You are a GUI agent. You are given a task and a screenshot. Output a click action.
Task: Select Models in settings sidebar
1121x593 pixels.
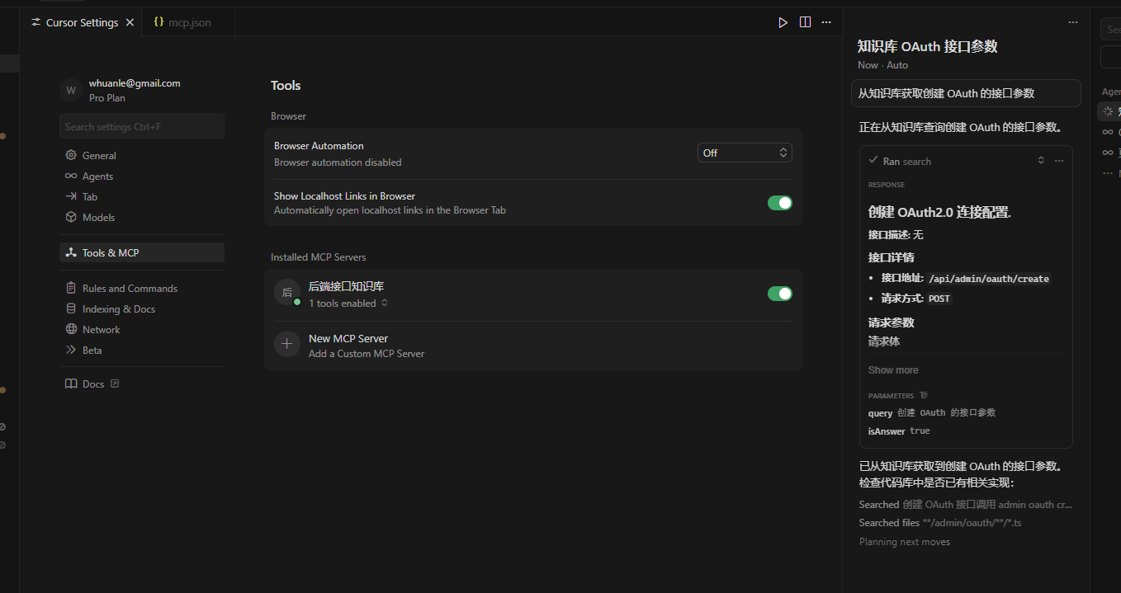tap(98, 218)
